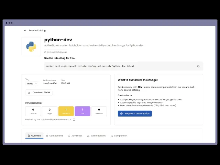Click the Use the latest tag for free text

coord(59,58)
